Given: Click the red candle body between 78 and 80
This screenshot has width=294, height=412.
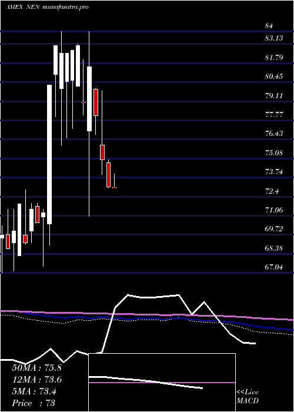Looking at the screenshot, I should (96, 102).
